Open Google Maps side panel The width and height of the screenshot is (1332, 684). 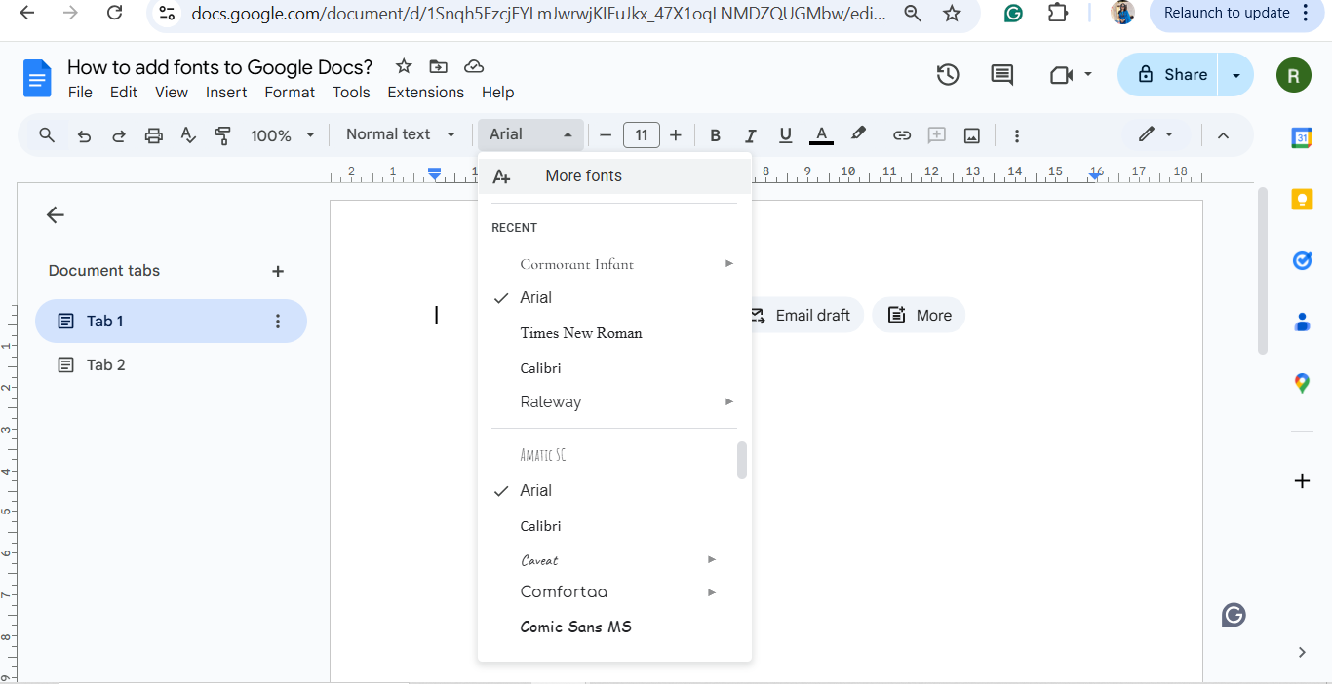point(1302,383)
